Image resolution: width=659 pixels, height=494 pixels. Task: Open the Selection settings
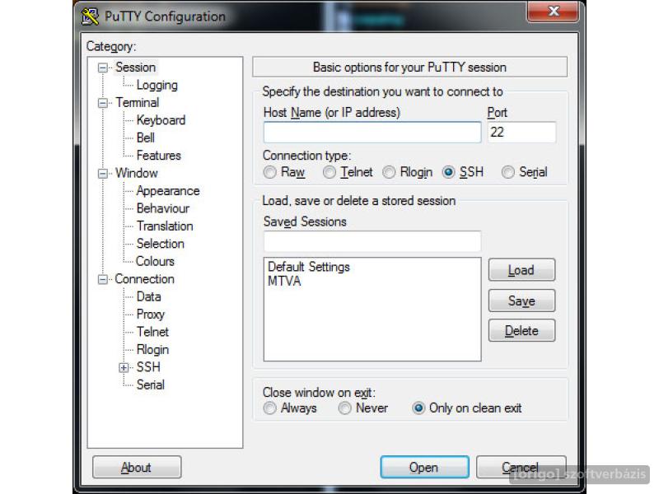160,244
